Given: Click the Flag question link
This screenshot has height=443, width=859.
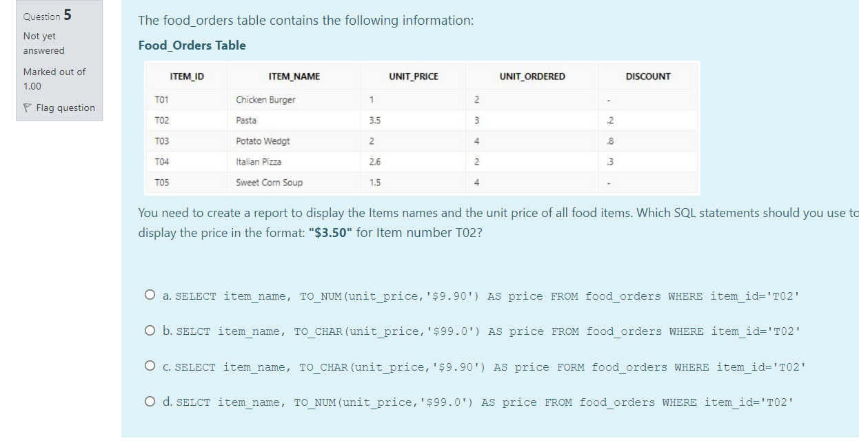Looking at the screenshot, I should point(65,107).
